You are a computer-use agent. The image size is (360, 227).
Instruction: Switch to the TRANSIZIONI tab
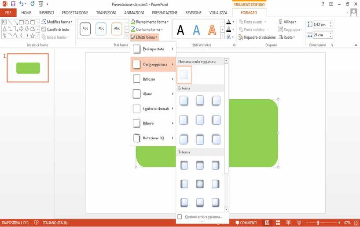pyautogui.click(x=106, y=13)
